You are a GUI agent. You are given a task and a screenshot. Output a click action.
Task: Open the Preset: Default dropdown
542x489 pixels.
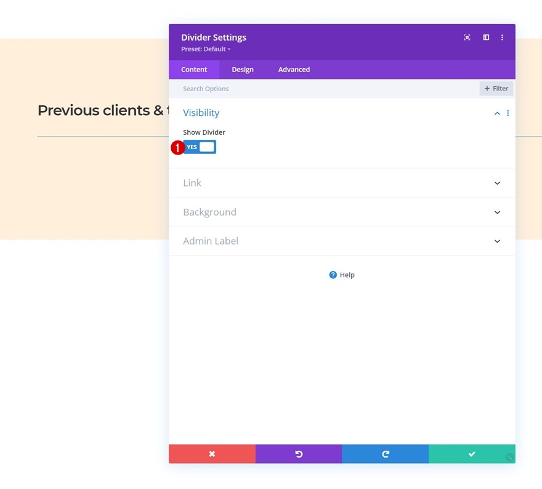tap(206, 49)
